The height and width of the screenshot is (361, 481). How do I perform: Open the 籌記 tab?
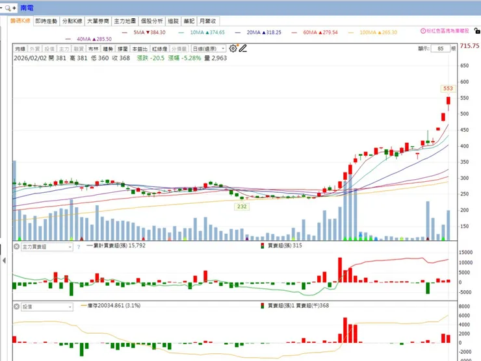[x=189, y=21]
